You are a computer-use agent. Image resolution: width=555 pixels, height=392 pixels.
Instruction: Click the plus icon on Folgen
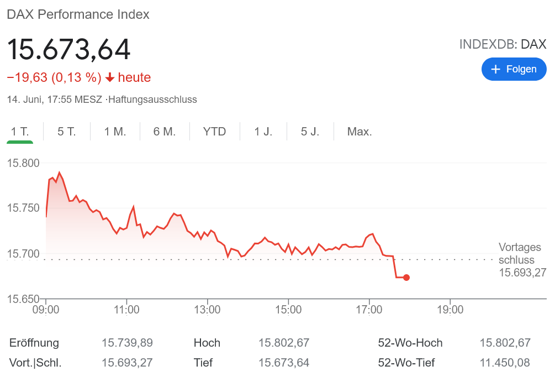click(495, 69)
